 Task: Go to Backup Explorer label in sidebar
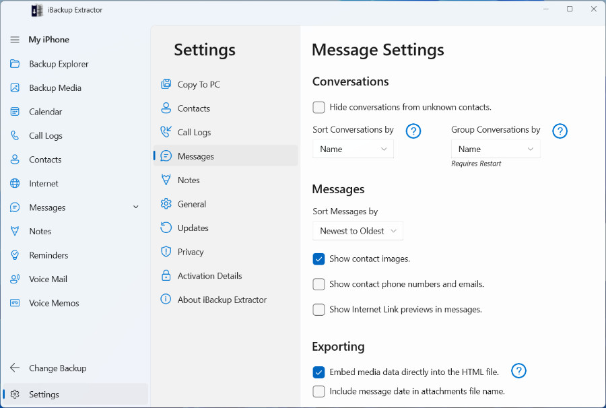59,64
